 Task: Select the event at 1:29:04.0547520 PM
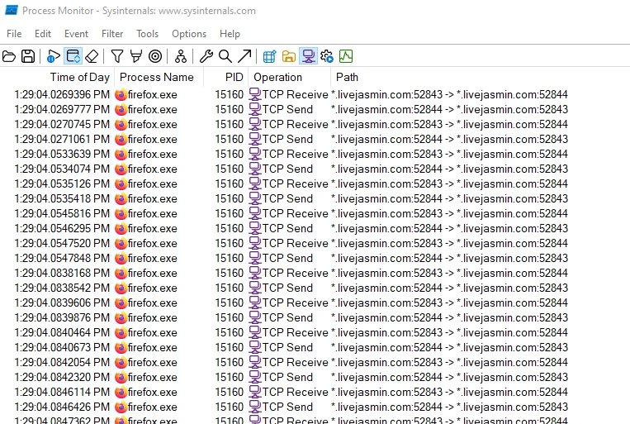point(315,243)
